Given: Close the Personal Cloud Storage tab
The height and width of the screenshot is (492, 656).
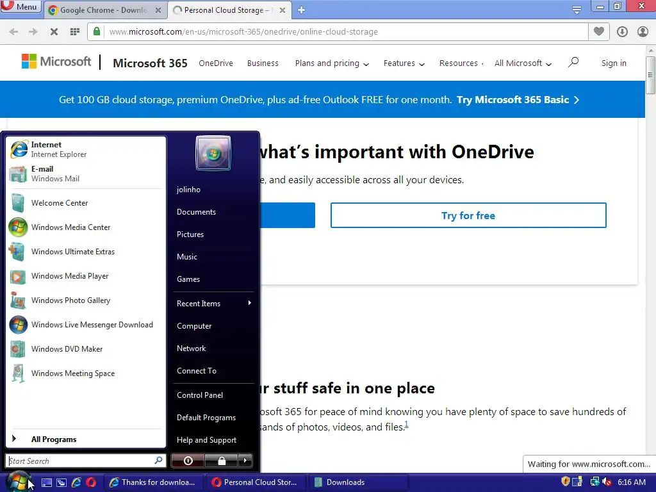Looking at the screenshot, I should pyautogui.click(x=283, y=10).
